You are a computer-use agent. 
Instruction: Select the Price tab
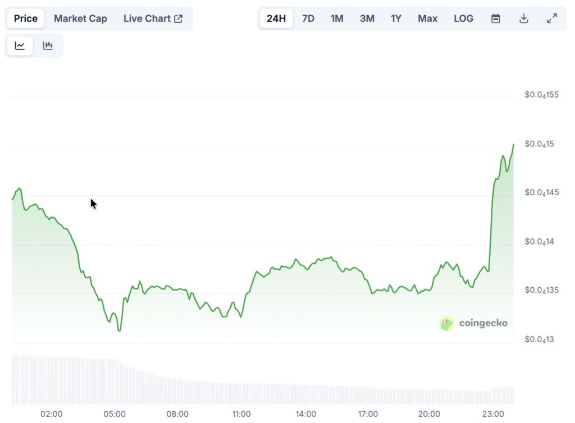pos(26,19)
